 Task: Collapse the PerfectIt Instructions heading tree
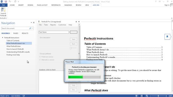(2, 38)
